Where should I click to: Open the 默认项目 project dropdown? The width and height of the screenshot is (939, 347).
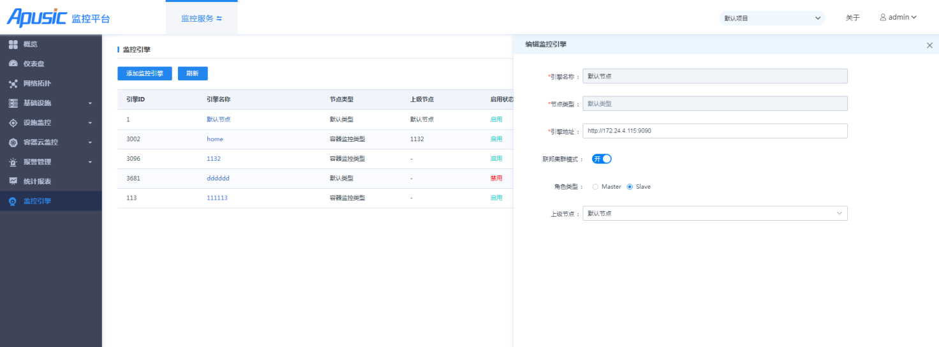pyautogui.click(x=772, y=18)
